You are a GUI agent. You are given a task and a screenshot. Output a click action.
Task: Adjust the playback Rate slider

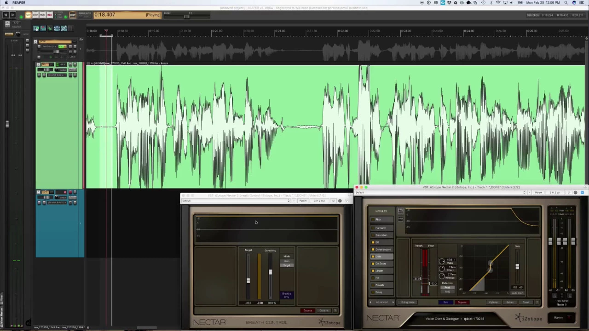pyautogui.click(x=186, y=17)
